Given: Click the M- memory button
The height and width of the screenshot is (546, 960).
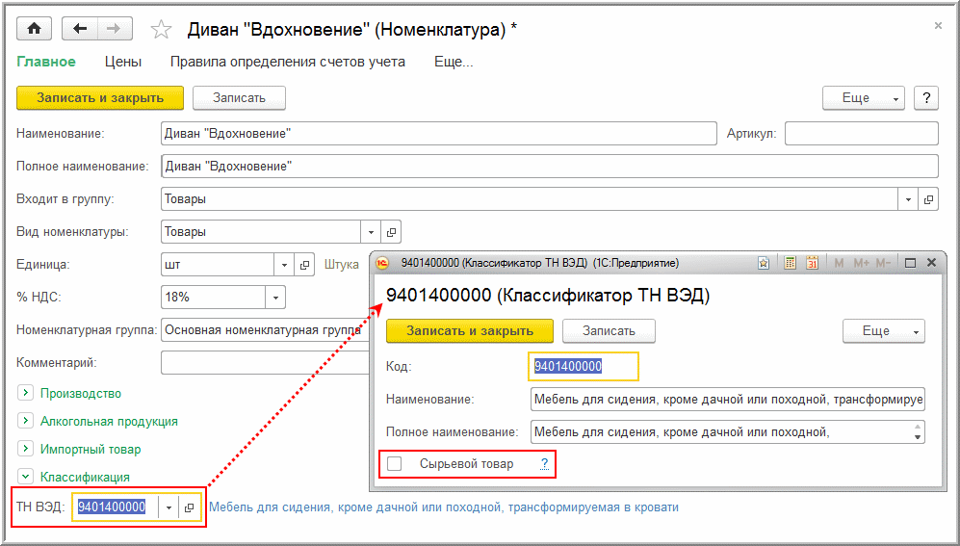Looking at the screenshot, I should pos(883,263).
